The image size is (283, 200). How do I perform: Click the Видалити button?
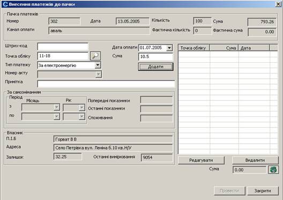255,160
